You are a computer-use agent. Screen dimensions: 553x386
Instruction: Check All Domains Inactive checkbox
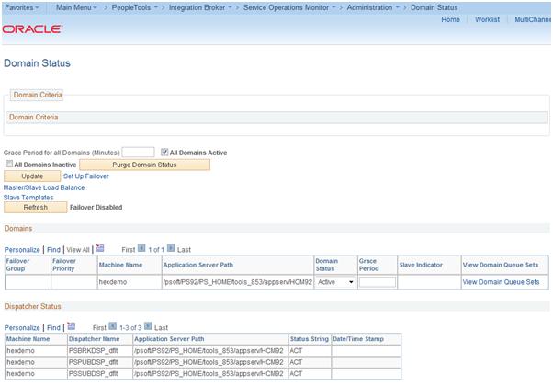tap(9, 164)
